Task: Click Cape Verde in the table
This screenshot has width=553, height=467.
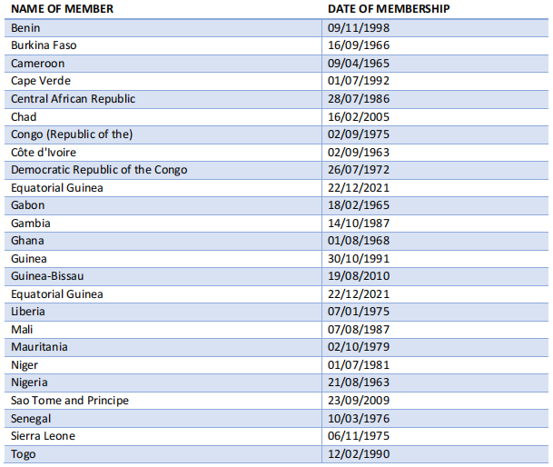Action: click(x=41, y=81)
